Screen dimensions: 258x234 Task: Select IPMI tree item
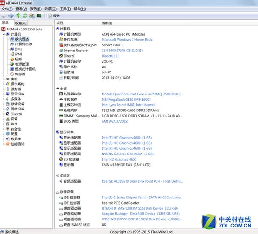[18, 54]
